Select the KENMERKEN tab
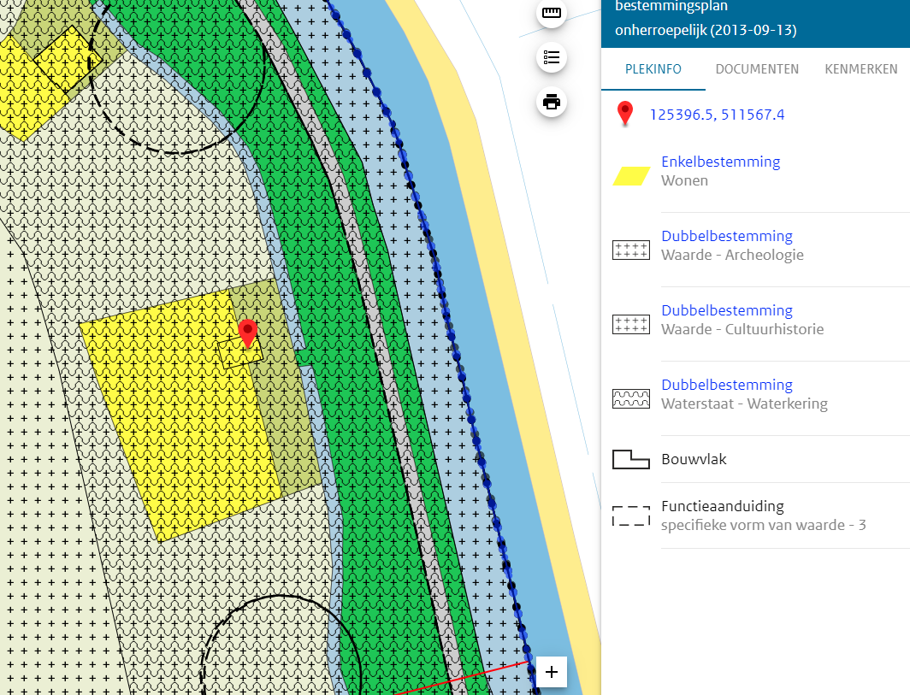The width and height of the screenshot is (910, 695). coord(860,69)
